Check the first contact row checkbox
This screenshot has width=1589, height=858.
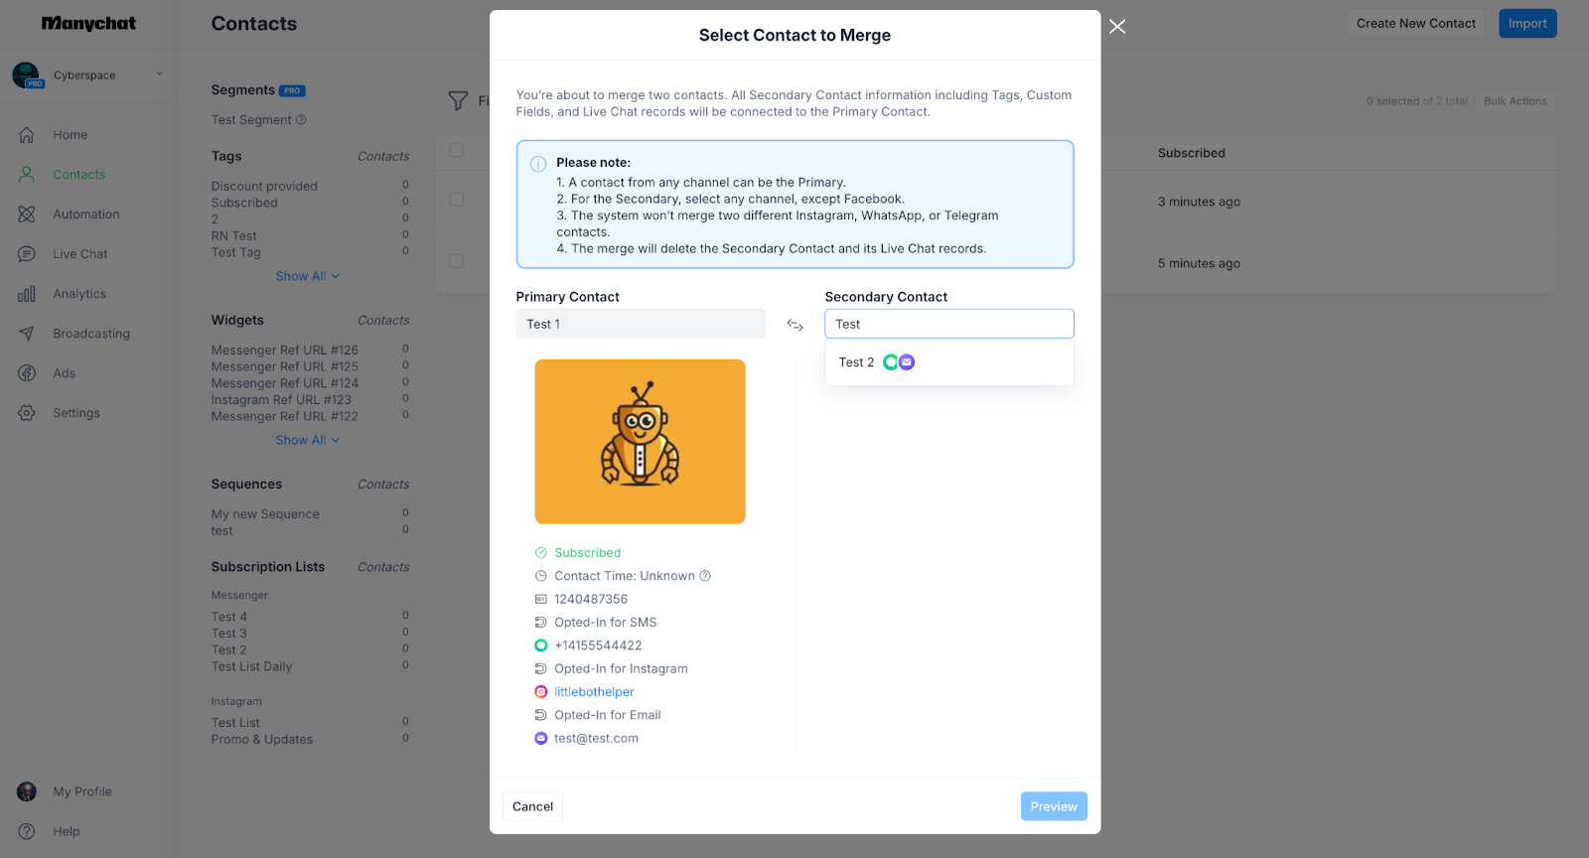pos(457,200)
